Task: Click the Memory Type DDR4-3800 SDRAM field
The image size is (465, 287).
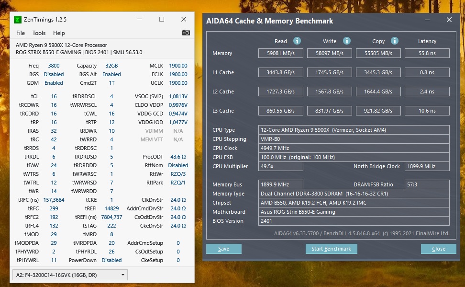Action: [354, 194]
